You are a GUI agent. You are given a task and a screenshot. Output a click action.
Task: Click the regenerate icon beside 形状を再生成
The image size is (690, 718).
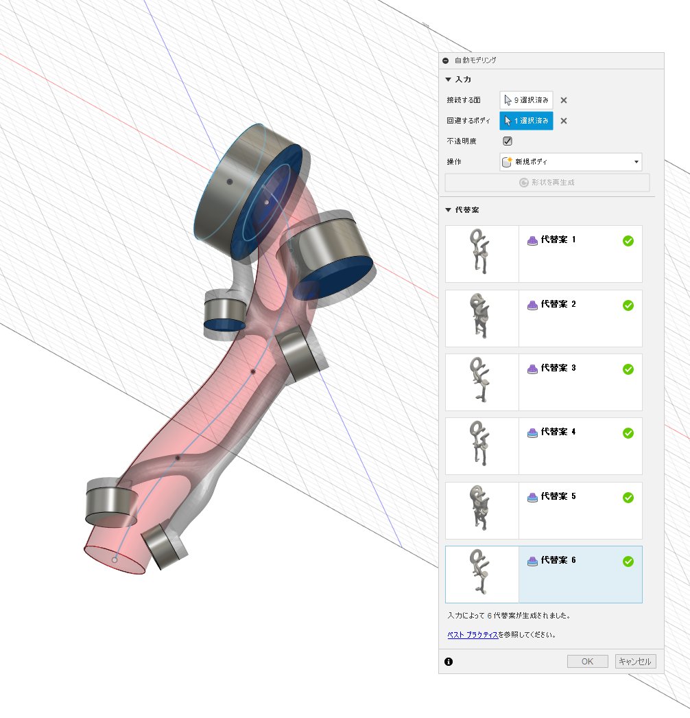click(524, 183)
